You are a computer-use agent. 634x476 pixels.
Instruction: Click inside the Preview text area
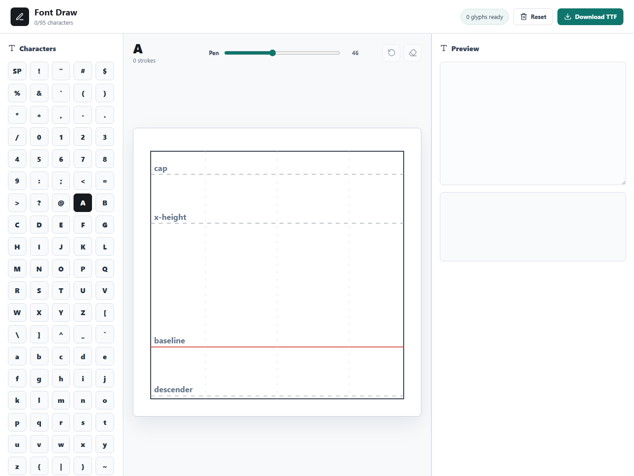(x=533, y=123)
